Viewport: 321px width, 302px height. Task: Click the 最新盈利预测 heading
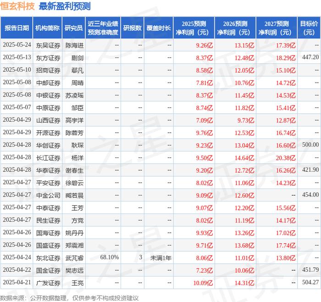click(x=65, y=6)
